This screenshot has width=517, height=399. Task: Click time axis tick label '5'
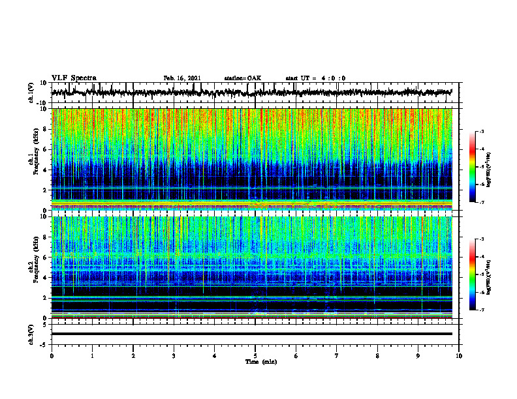[255, 356]
